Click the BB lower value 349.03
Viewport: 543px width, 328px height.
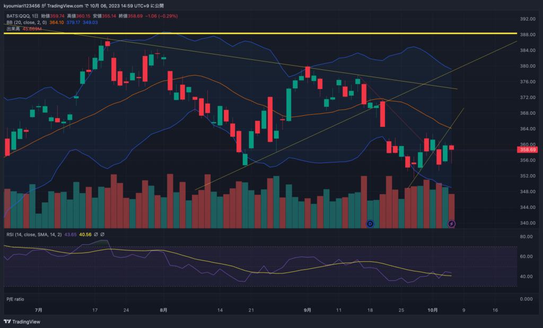tap(90, 22)
